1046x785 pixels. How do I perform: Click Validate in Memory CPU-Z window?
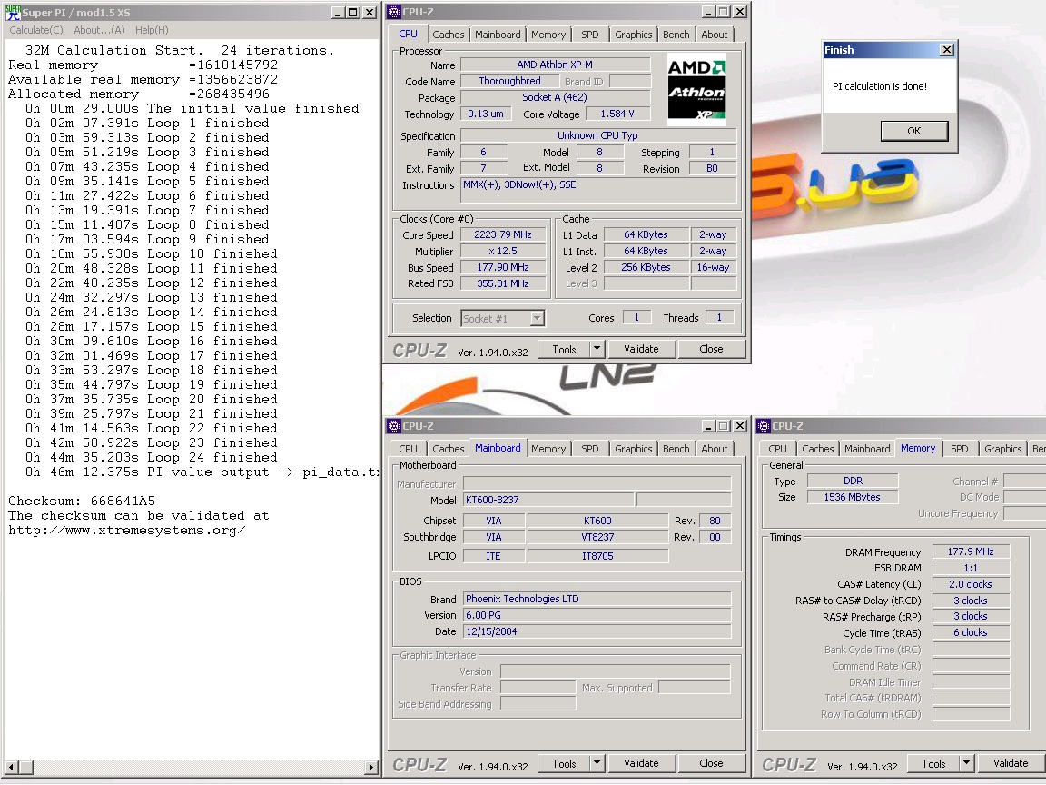[x=1011, y=763]
